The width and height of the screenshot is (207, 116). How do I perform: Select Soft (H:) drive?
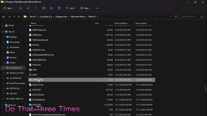tap(13, 93)
